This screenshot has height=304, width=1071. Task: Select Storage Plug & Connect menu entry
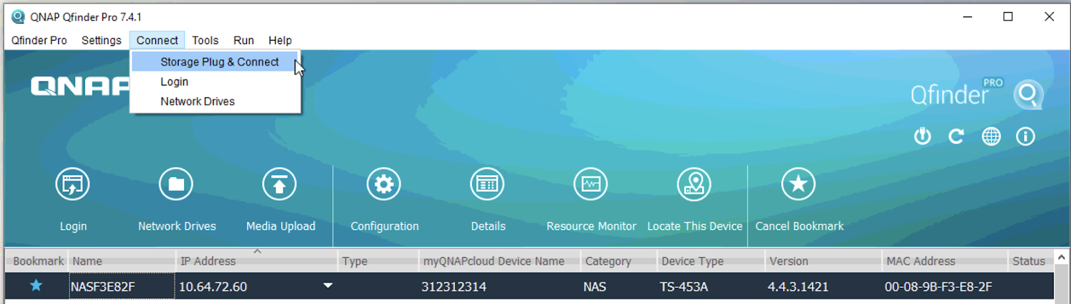[215, 62]
